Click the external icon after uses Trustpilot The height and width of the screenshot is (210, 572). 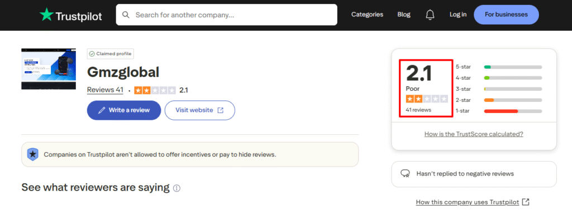tap(526, 202)
